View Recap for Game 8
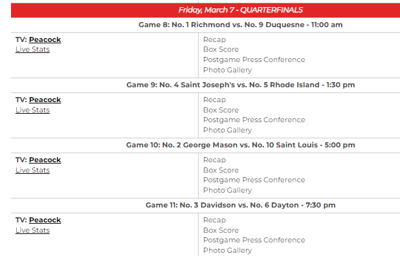The width and height of the screenshot is (400, 256). [x=214, y=39]
